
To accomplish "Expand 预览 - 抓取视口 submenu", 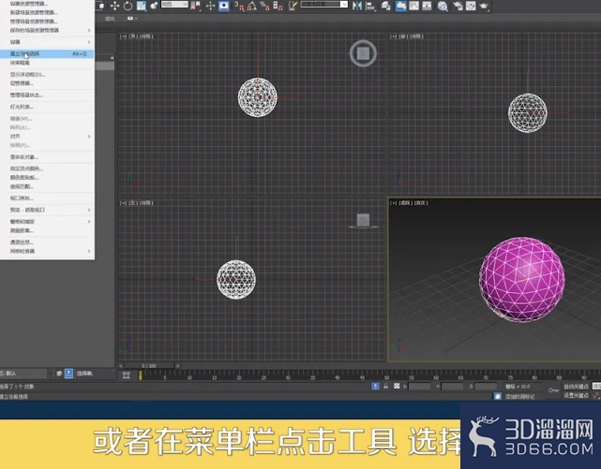I will click(x=48, y=210).
